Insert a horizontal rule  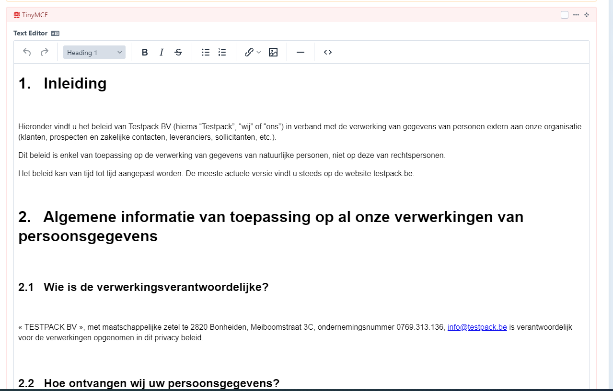coord(300,52)
